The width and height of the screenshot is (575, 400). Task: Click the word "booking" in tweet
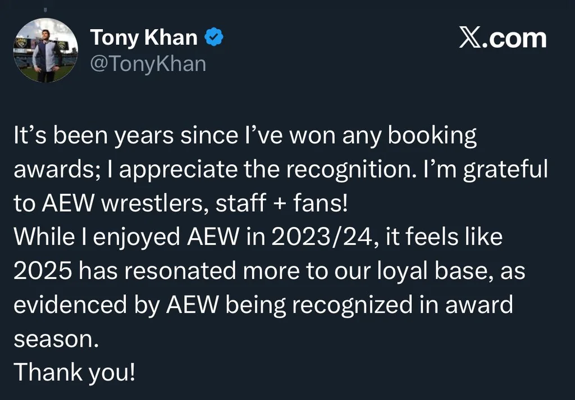coord(432,136)
